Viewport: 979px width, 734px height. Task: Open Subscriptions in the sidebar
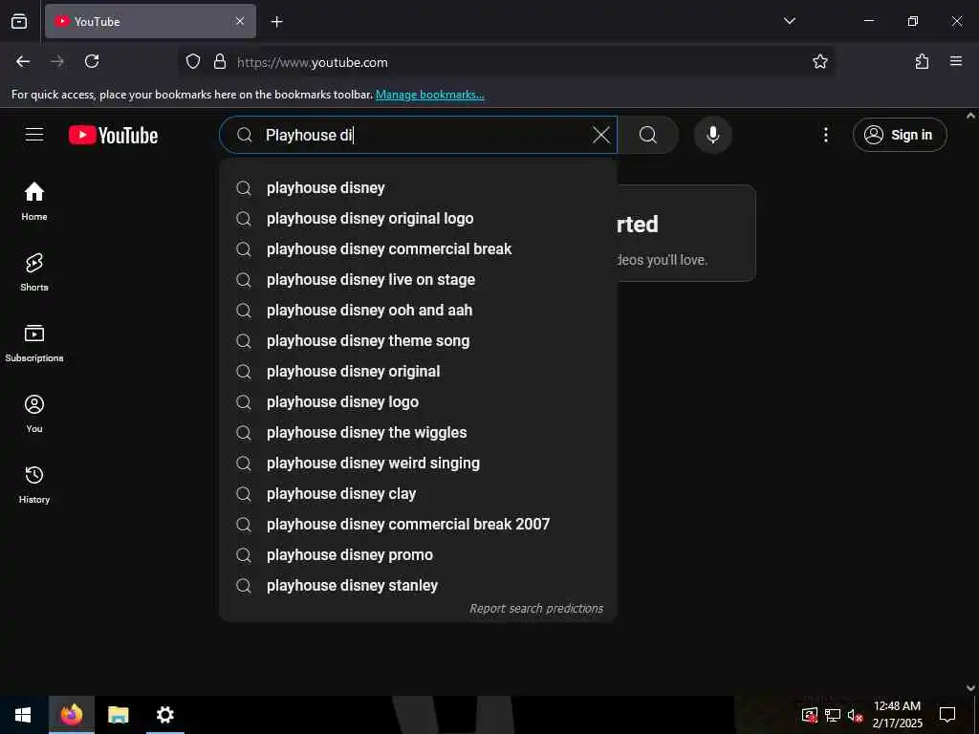point(34,343)
